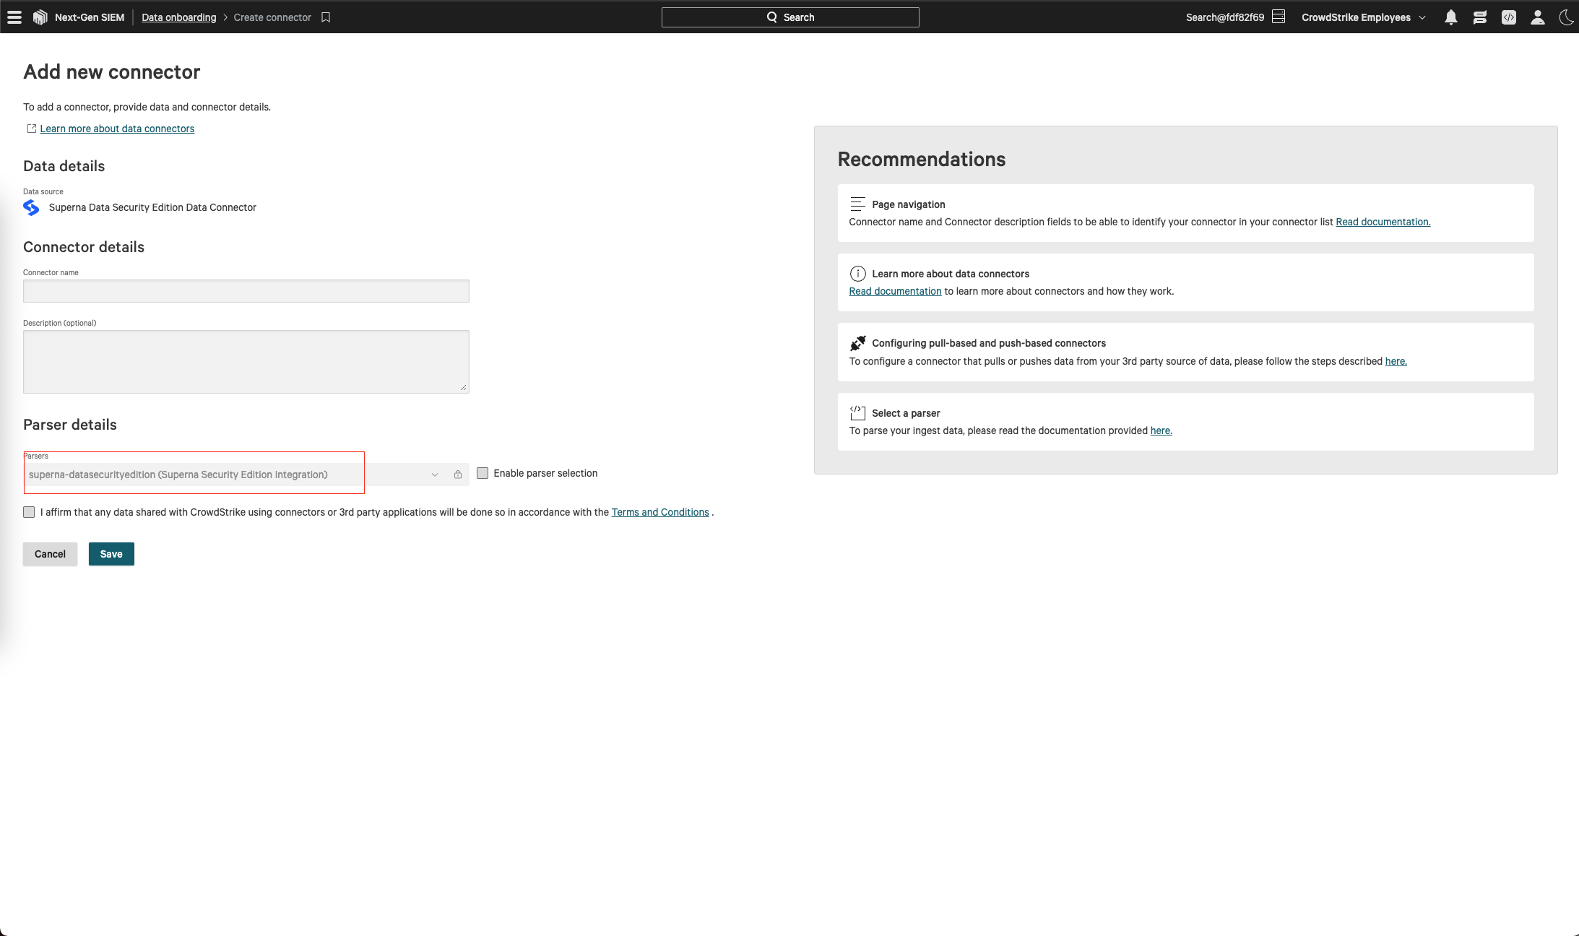This screenshot has height=936, width=1579.
Task: Click the 'Select a parser' recommendation title
Action: click(906, 413)
